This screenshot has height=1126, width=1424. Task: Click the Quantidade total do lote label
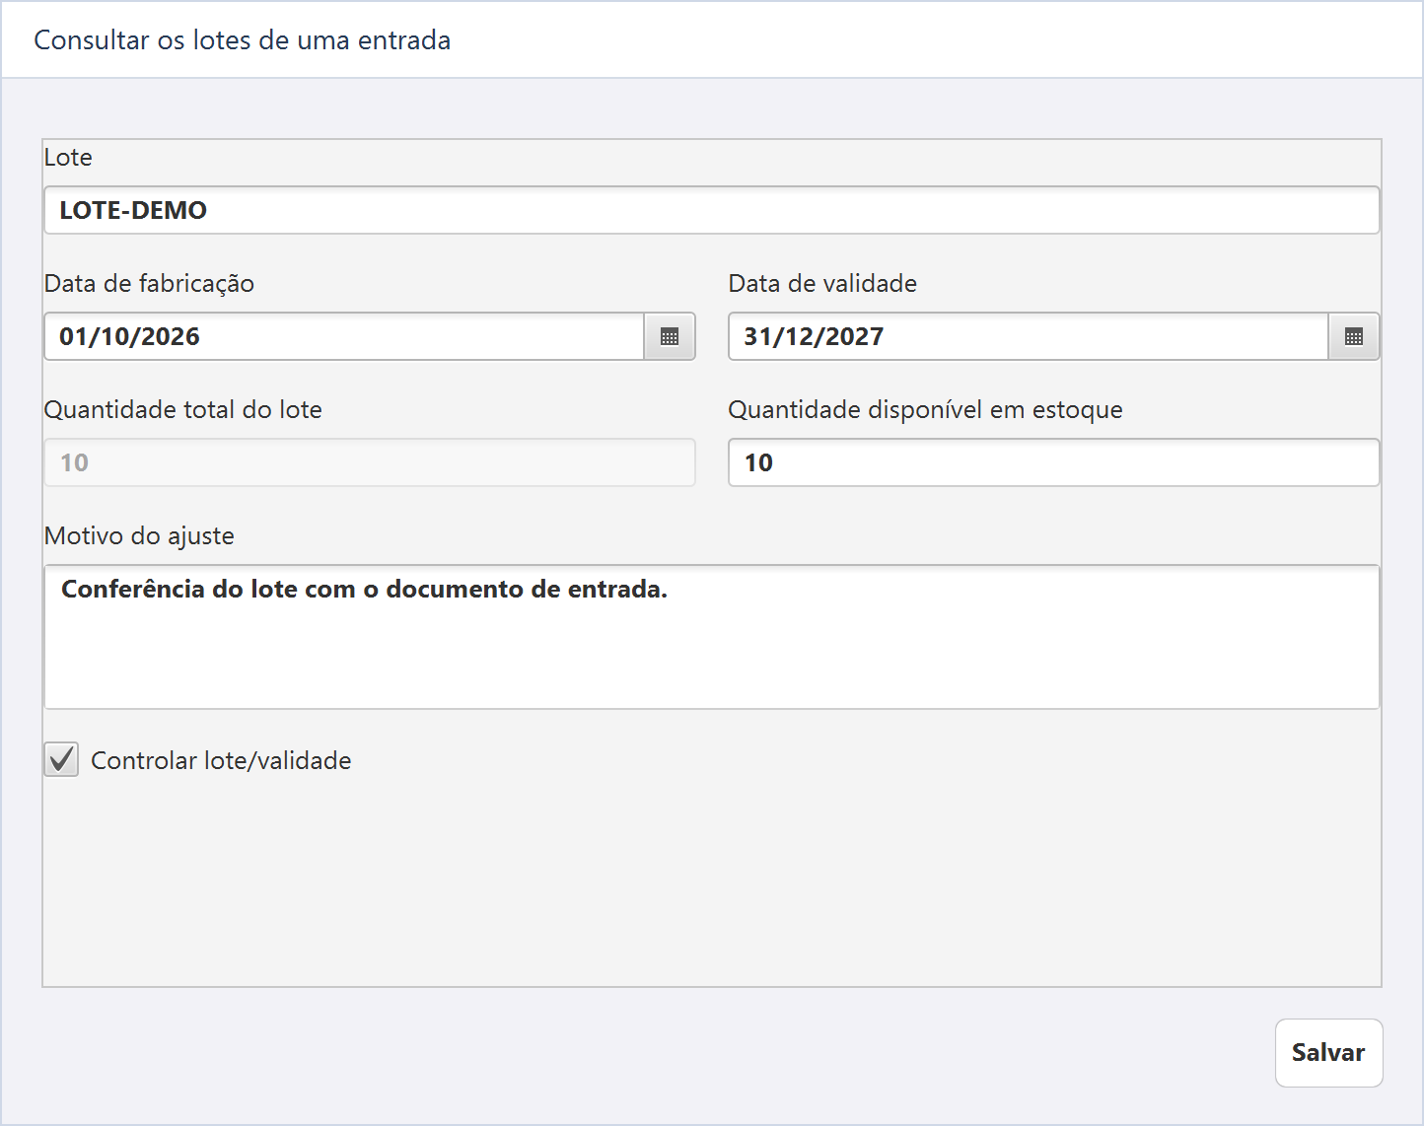point(183,410)
